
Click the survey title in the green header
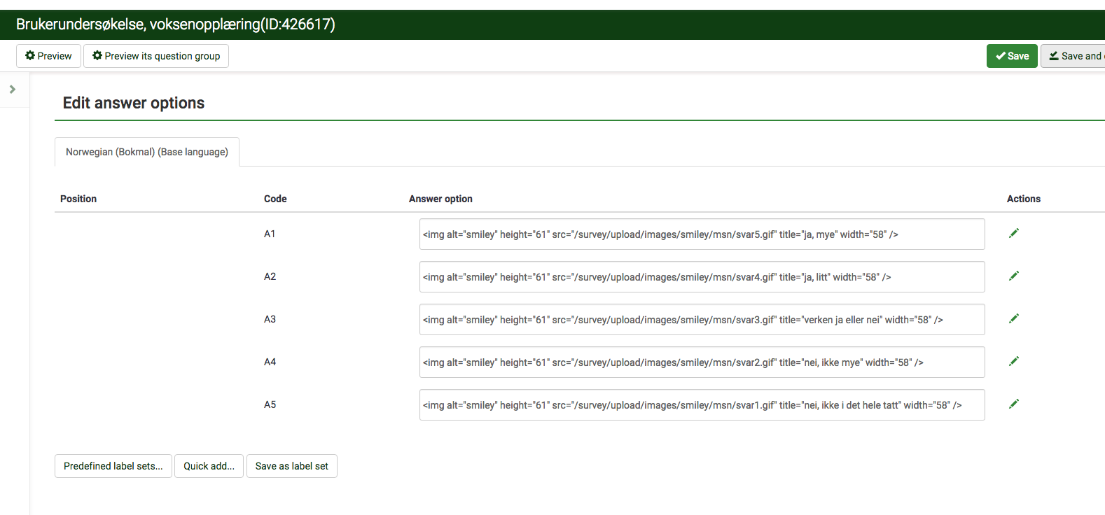tap(176, 24)
